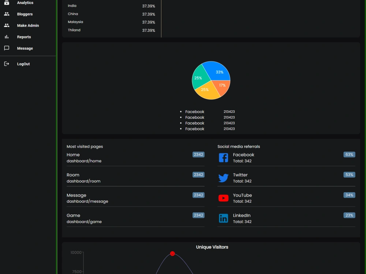
Task: Select the Bloggers icon in sidebar
Action: pyautogui.click(x=6, y=14)
